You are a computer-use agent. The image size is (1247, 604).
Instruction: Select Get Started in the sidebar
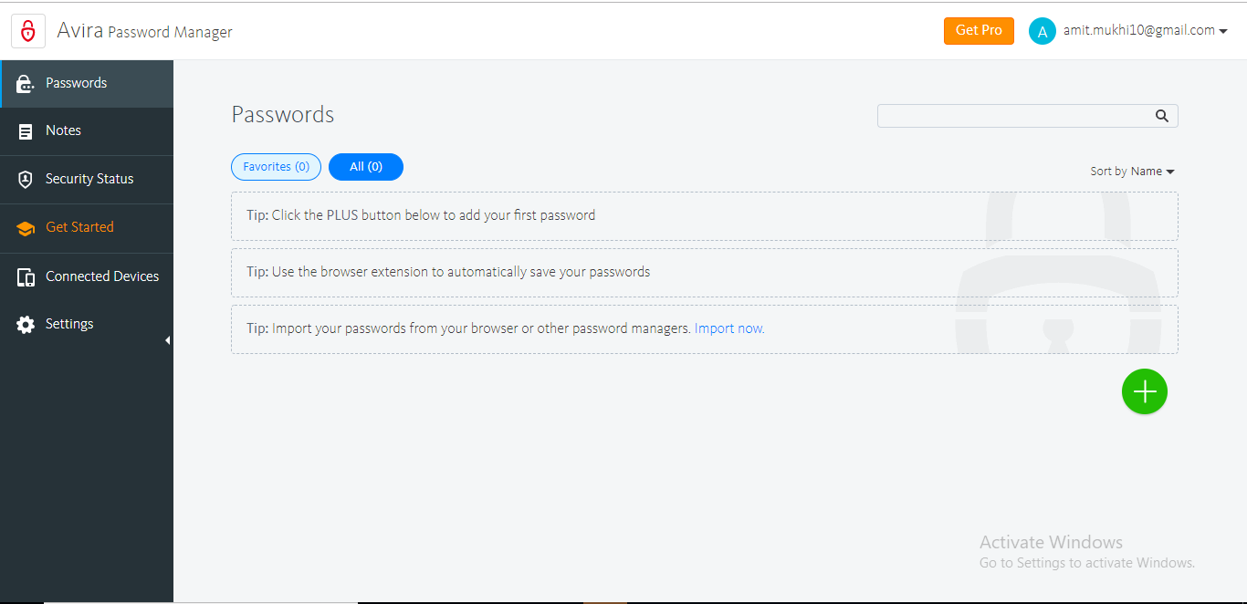click(87, 228)
